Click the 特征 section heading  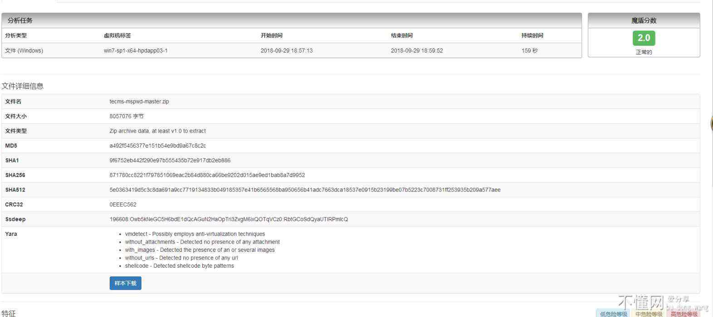[9, 313]
